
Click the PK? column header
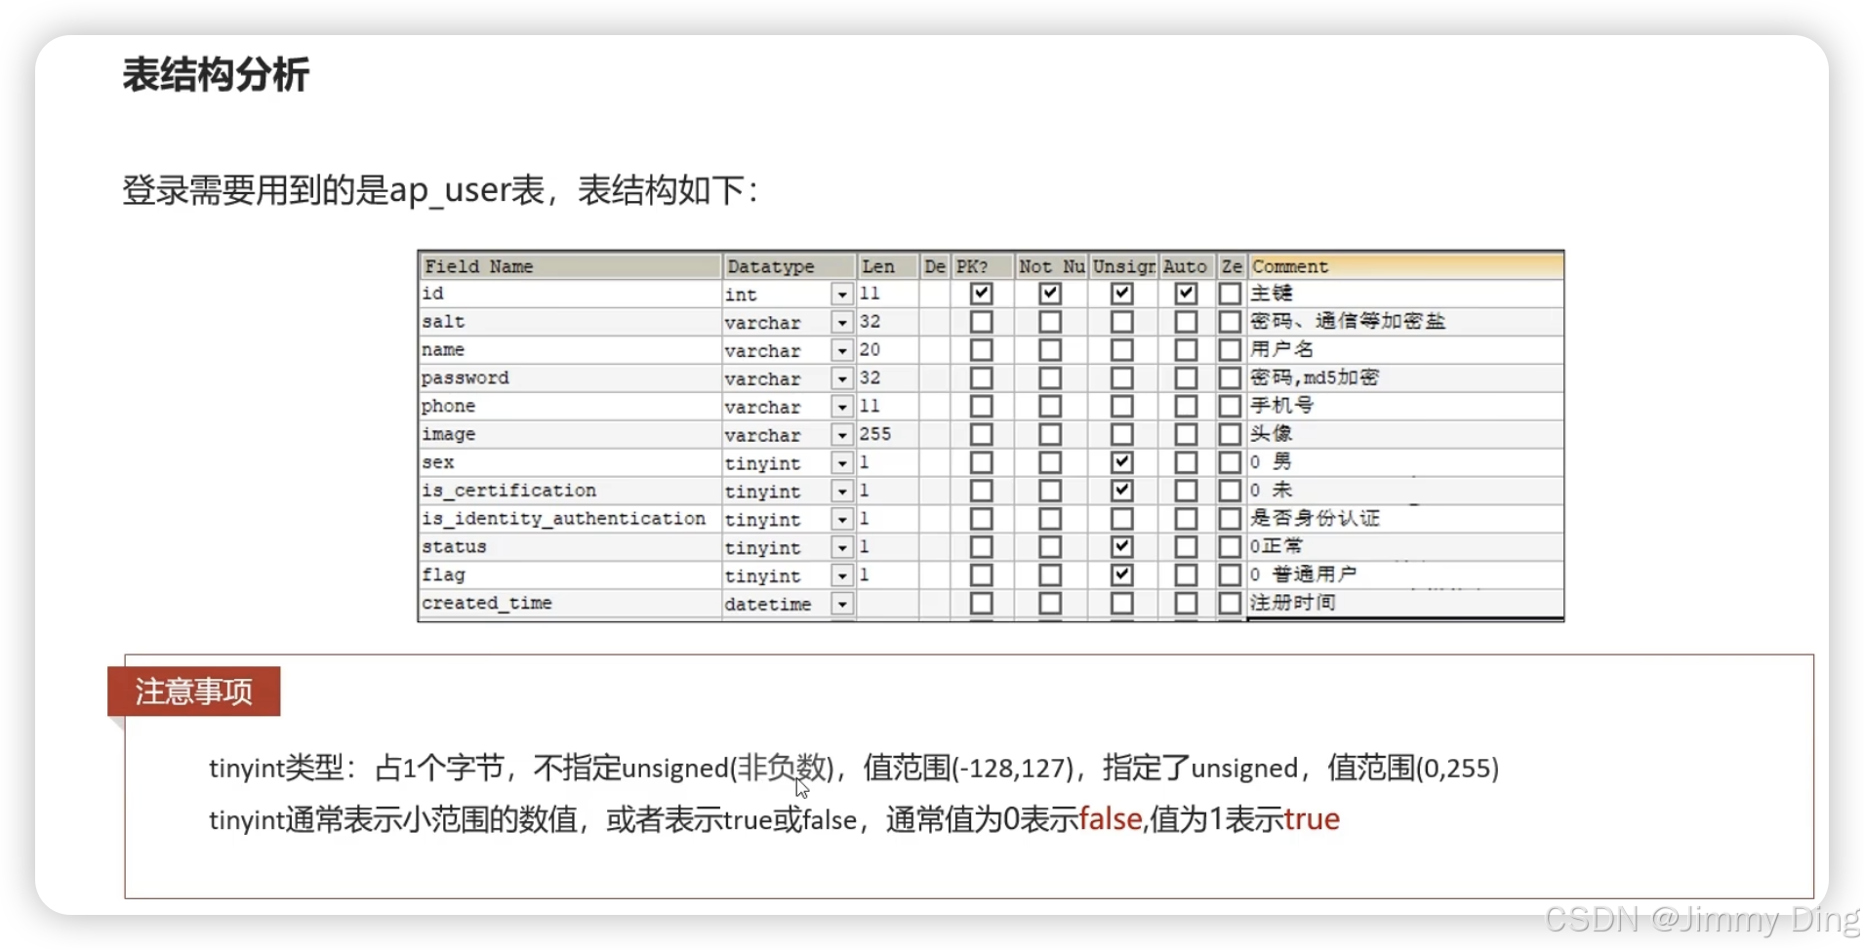click(x=981, y=266)
